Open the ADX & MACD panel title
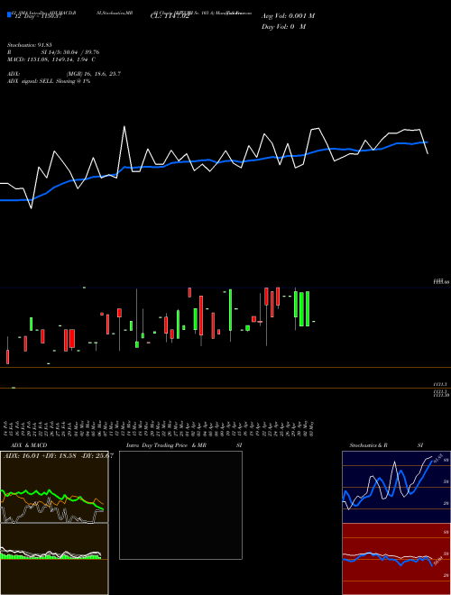 point(29,445)
